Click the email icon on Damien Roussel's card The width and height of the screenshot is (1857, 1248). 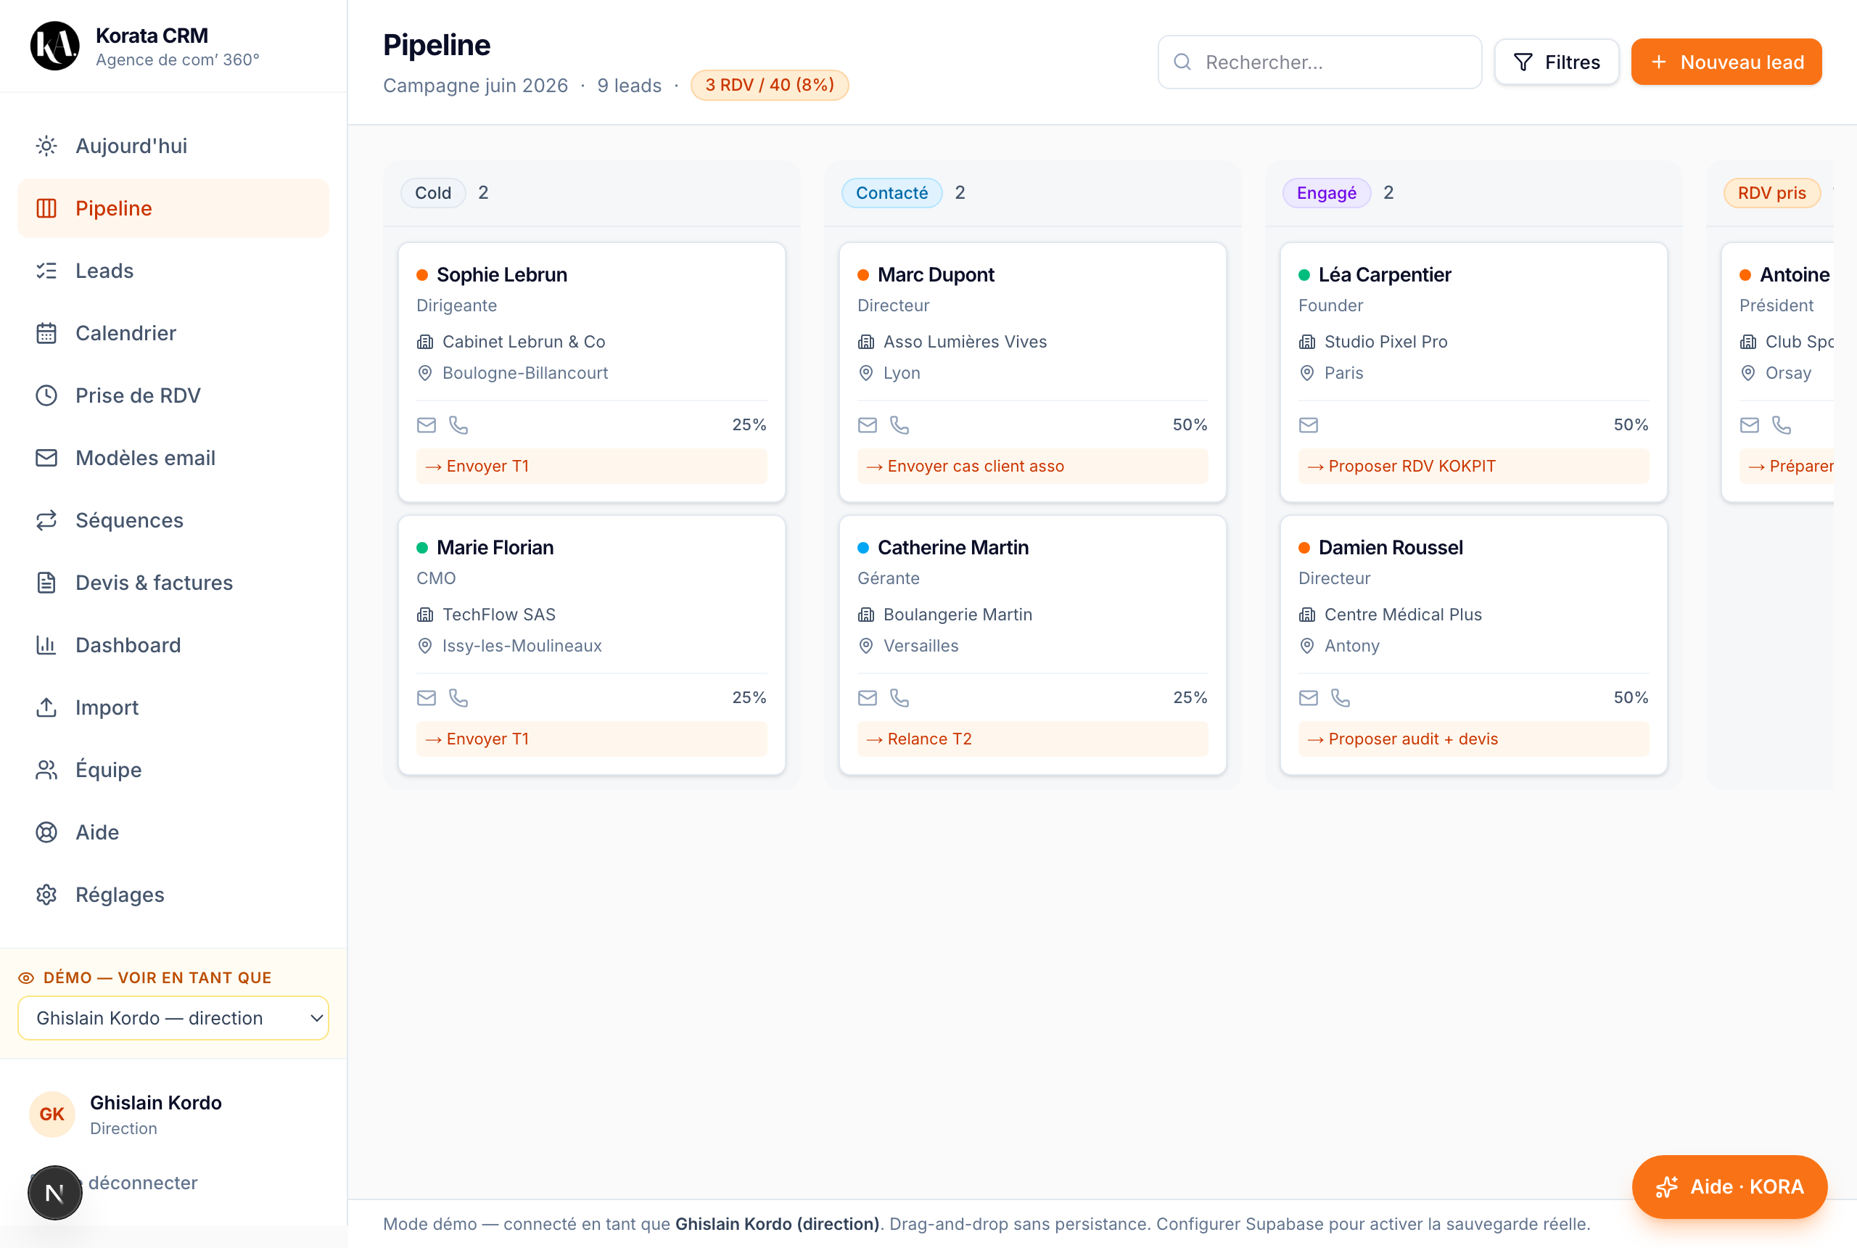[1308, 698]
